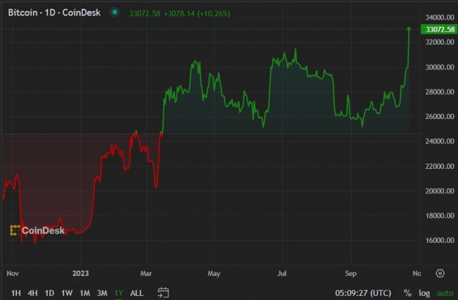Open the go-to-date calendar icon
The height and width of the screenshot is (300, 458).
163,293
